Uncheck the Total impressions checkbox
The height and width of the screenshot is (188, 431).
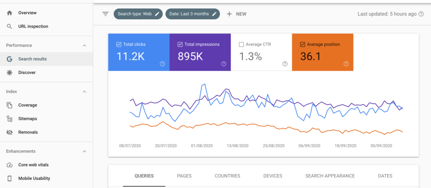180,44
